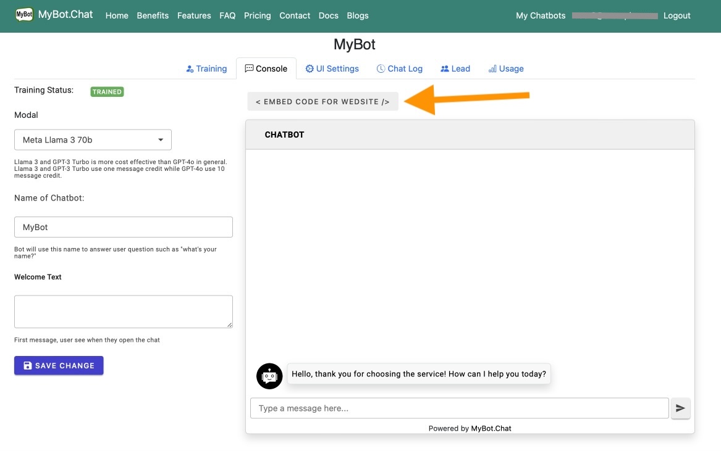The width and height of the screenshot is (721, 451).
Task: Focus the Welcome Text textarea
Action: pos(124,312)
